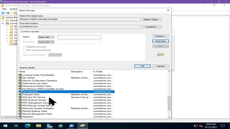Click the group icon beside Remote Management Users
This screenshot has height=129, width=230.
pos(20,114)
